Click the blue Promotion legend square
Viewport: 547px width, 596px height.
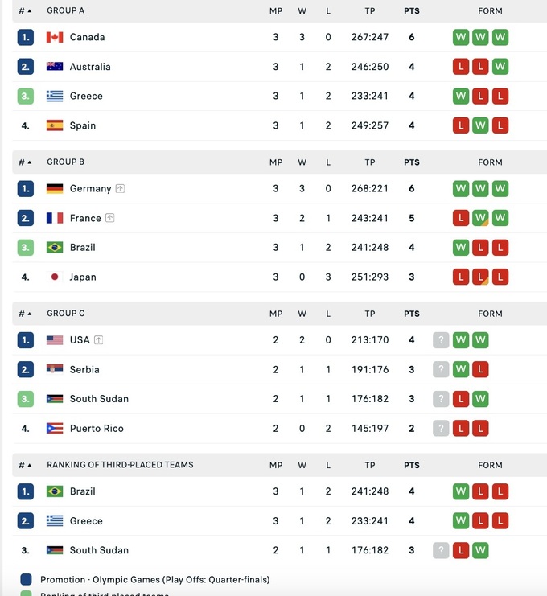point(27,579)
